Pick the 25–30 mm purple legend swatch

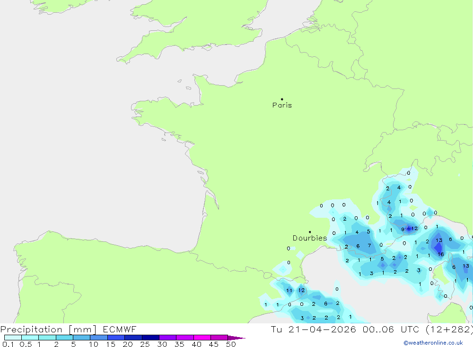click(150, 338)
